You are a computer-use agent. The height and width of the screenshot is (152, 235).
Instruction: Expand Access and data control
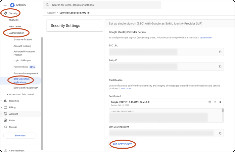(x=8, y=94)
